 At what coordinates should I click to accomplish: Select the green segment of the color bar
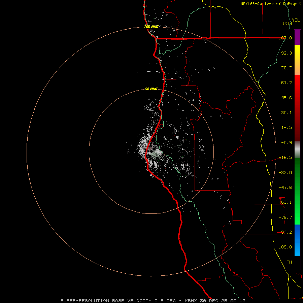click(x=297, y=191)
